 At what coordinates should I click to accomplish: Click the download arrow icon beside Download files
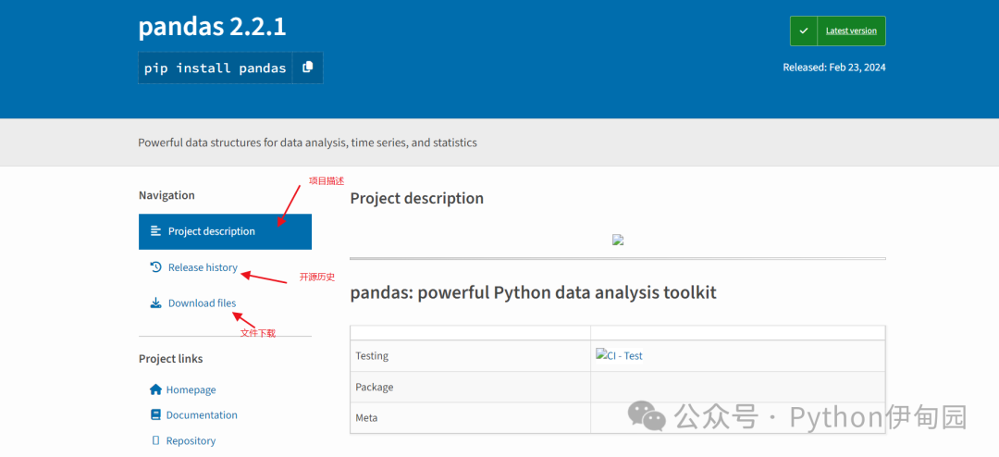(155, 303)
